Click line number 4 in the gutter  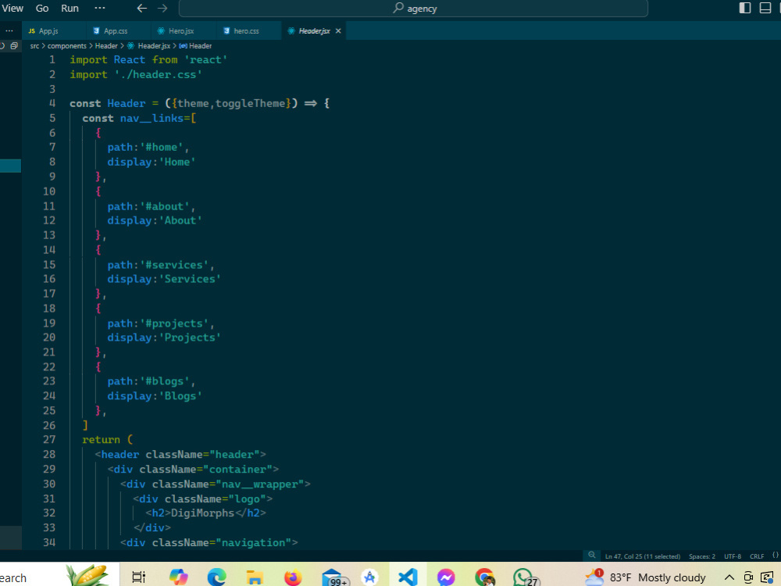(52, 104)
